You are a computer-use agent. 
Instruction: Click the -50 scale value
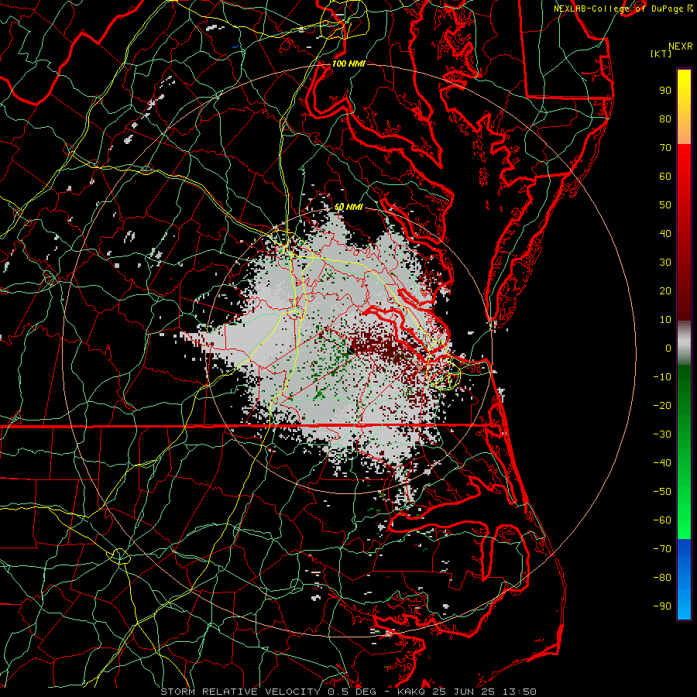click(662, 492)
